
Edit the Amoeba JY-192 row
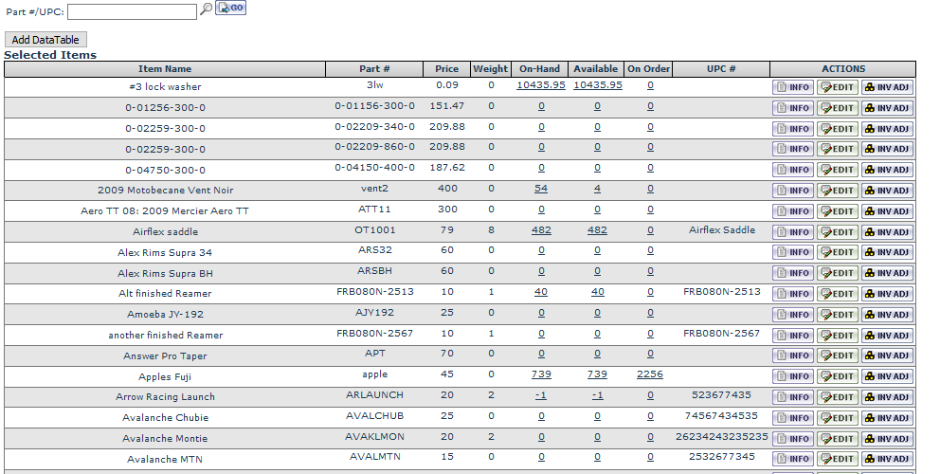click(x=837, y=315)
